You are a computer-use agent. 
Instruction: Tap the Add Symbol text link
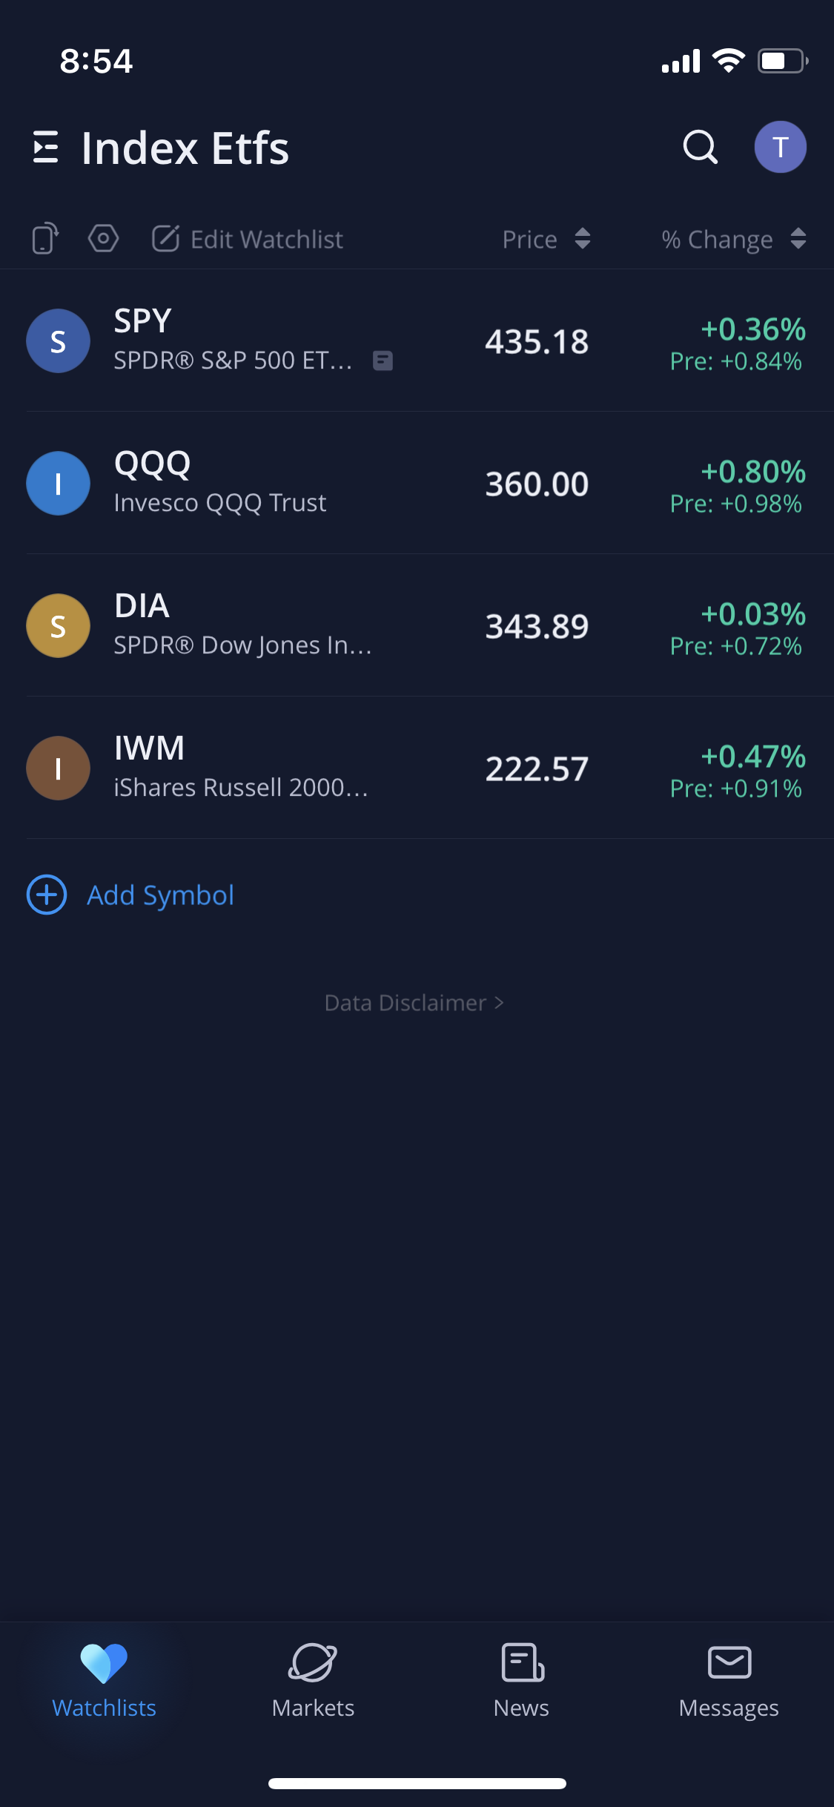coord(160,895)
